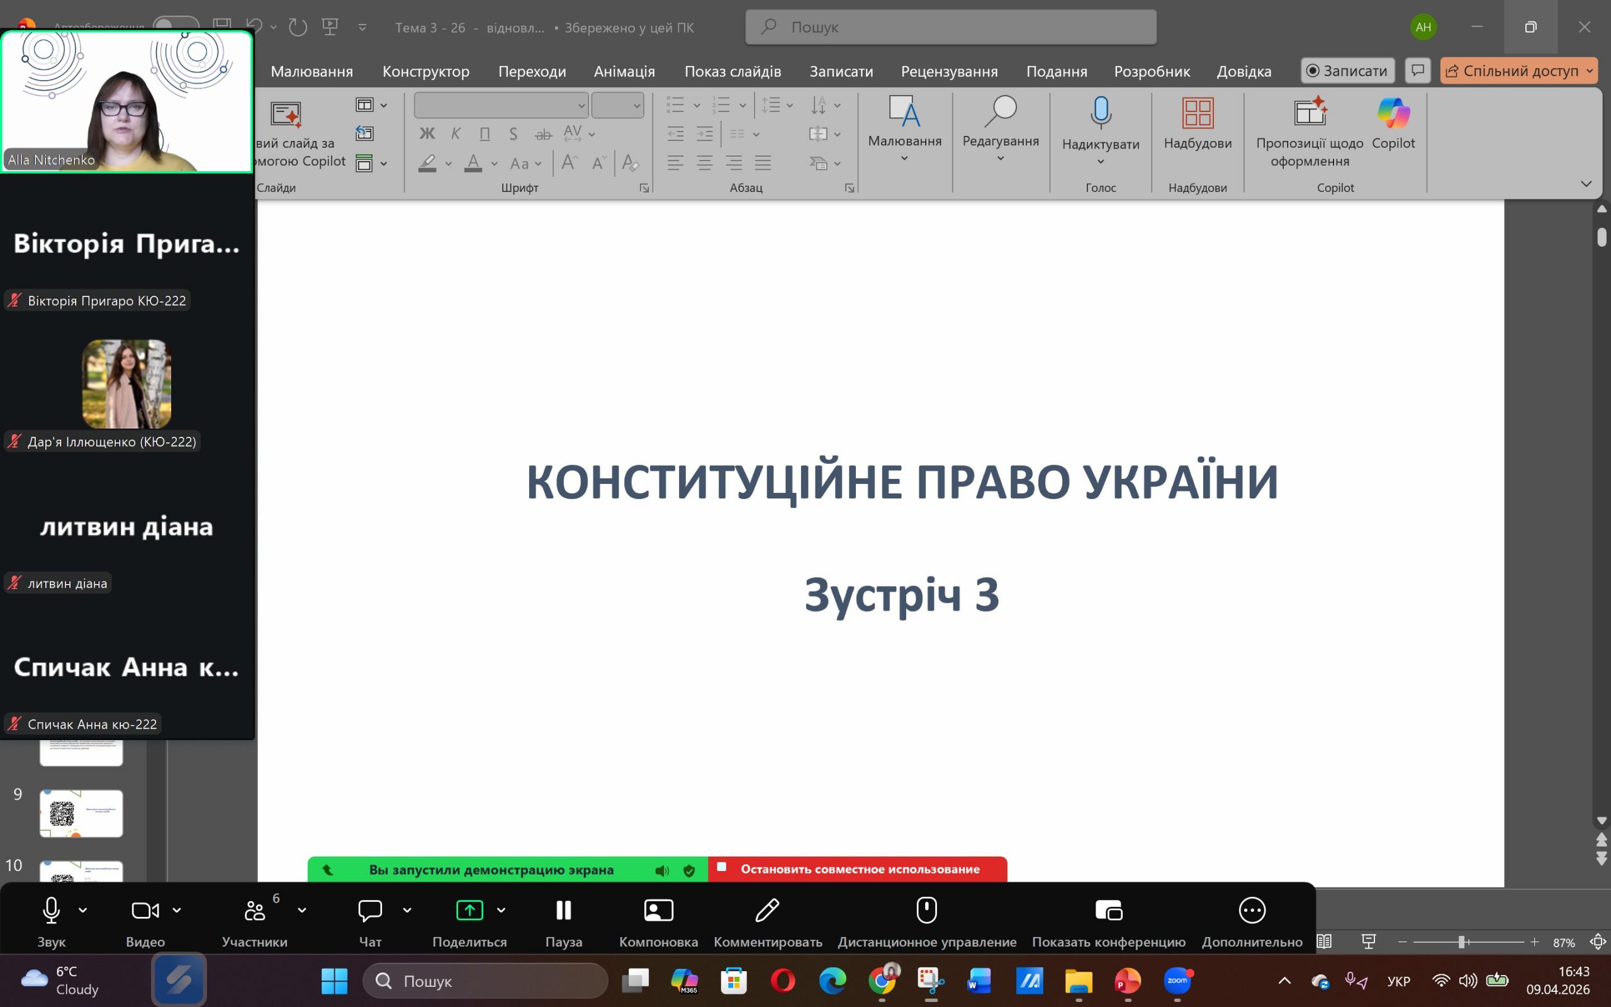1611x1007 pixels.
Task: Open the Малювання ribbon tab
Action: (x=312, y=71)
